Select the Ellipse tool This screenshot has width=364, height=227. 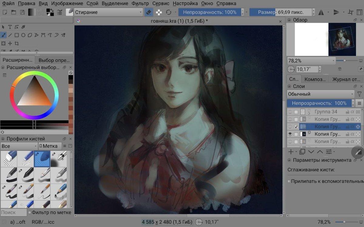(x=23, y=35)
